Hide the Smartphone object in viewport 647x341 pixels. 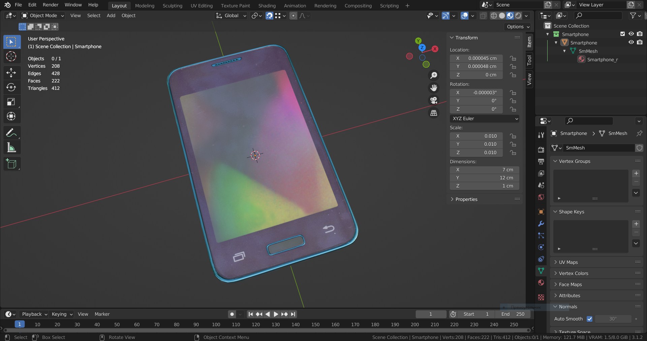point(631,42)
